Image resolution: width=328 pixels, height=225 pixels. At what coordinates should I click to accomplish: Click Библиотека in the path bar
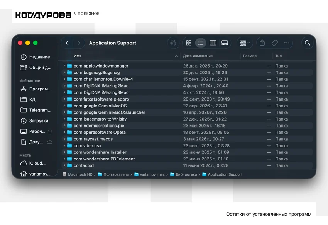pos(184,174)
